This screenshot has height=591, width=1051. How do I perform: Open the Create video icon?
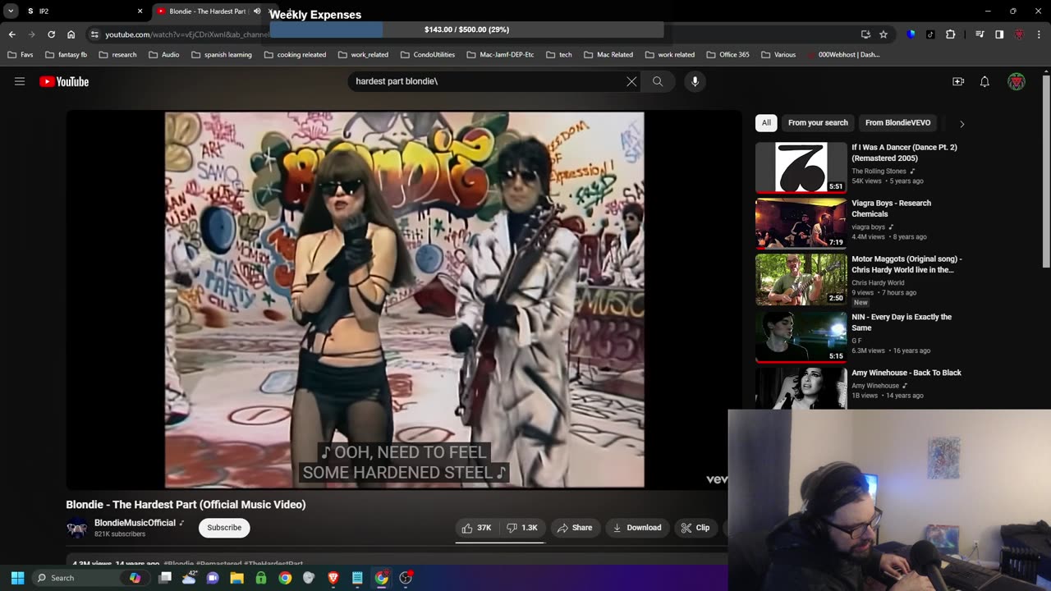pyautogui.click(x=958, y=81)
